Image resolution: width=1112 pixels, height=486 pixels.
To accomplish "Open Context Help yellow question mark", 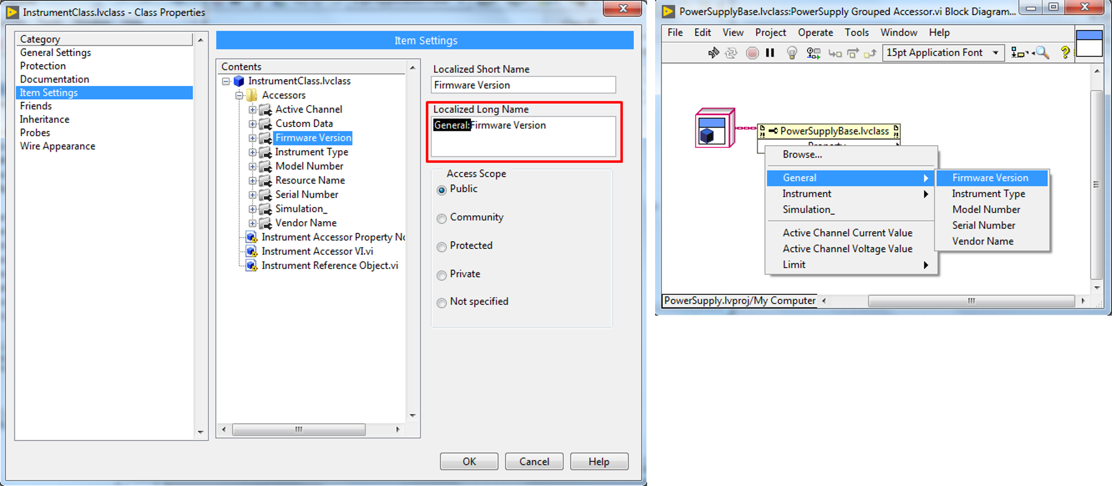I will [1065, 52].
